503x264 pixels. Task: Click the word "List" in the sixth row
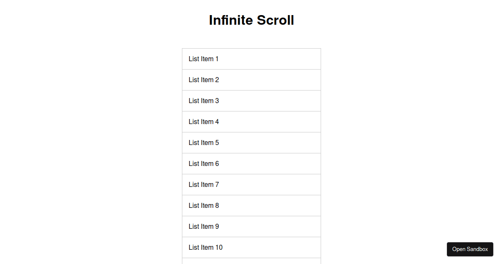pyautogui.click(x=194, y=164)
